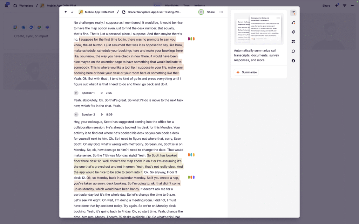Open the document three-dot more menu

point(221,12)
